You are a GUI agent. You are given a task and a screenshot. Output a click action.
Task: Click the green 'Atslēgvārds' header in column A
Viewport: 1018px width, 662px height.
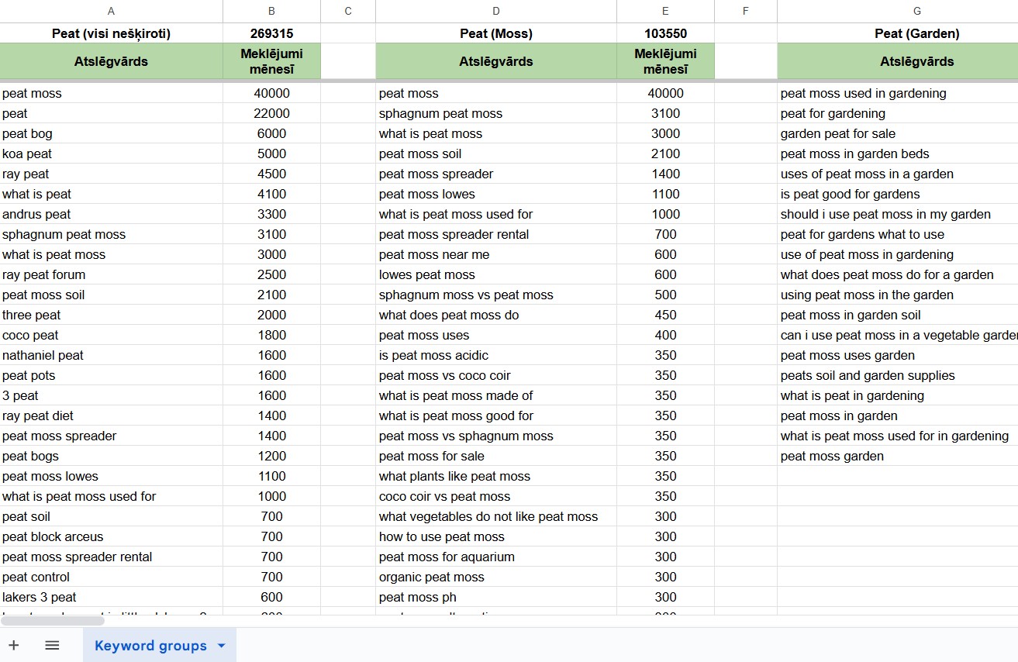[x=111, y=61]
